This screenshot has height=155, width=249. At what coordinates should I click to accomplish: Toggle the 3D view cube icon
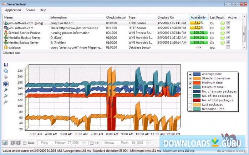[x=6, y=84]
